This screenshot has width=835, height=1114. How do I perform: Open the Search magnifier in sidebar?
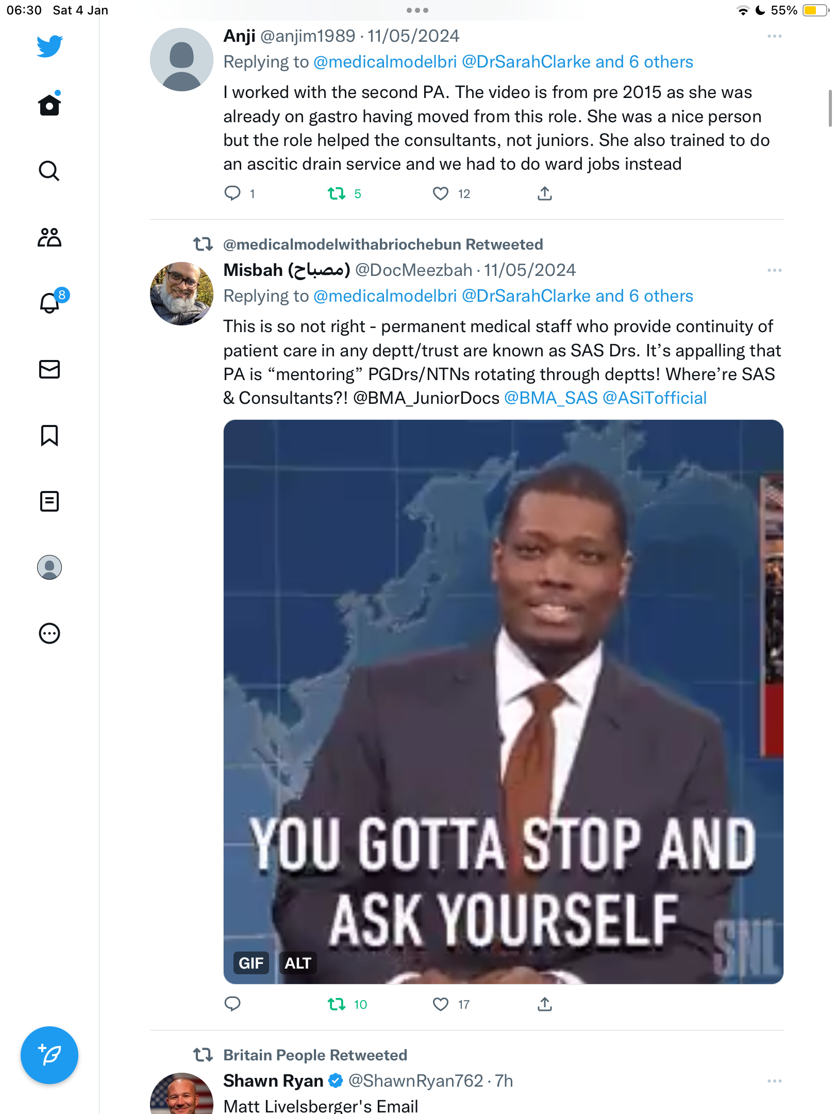(x=49, y=171)
